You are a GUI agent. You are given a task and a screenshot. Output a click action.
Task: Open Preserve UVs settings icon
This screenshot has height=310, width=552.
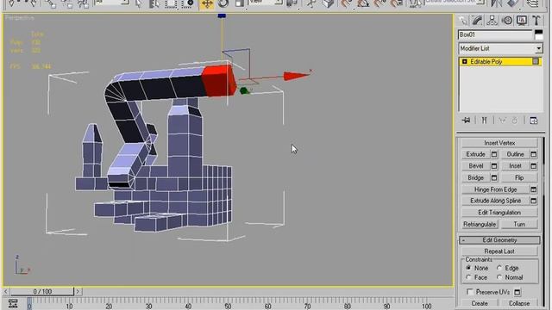click(x=517, y=292)
